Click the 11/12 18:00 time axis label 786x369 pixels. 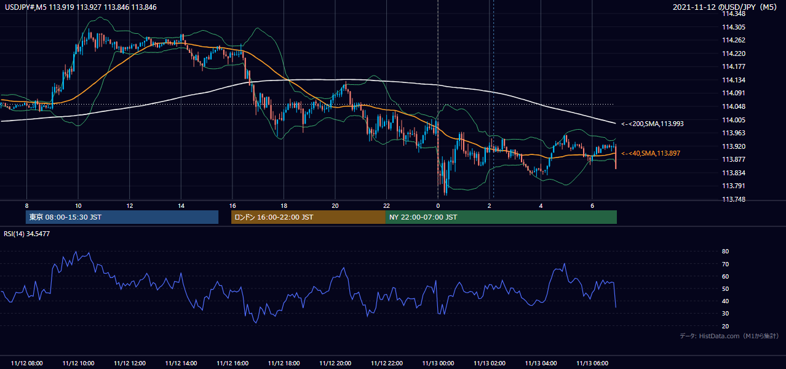(284, 363)
